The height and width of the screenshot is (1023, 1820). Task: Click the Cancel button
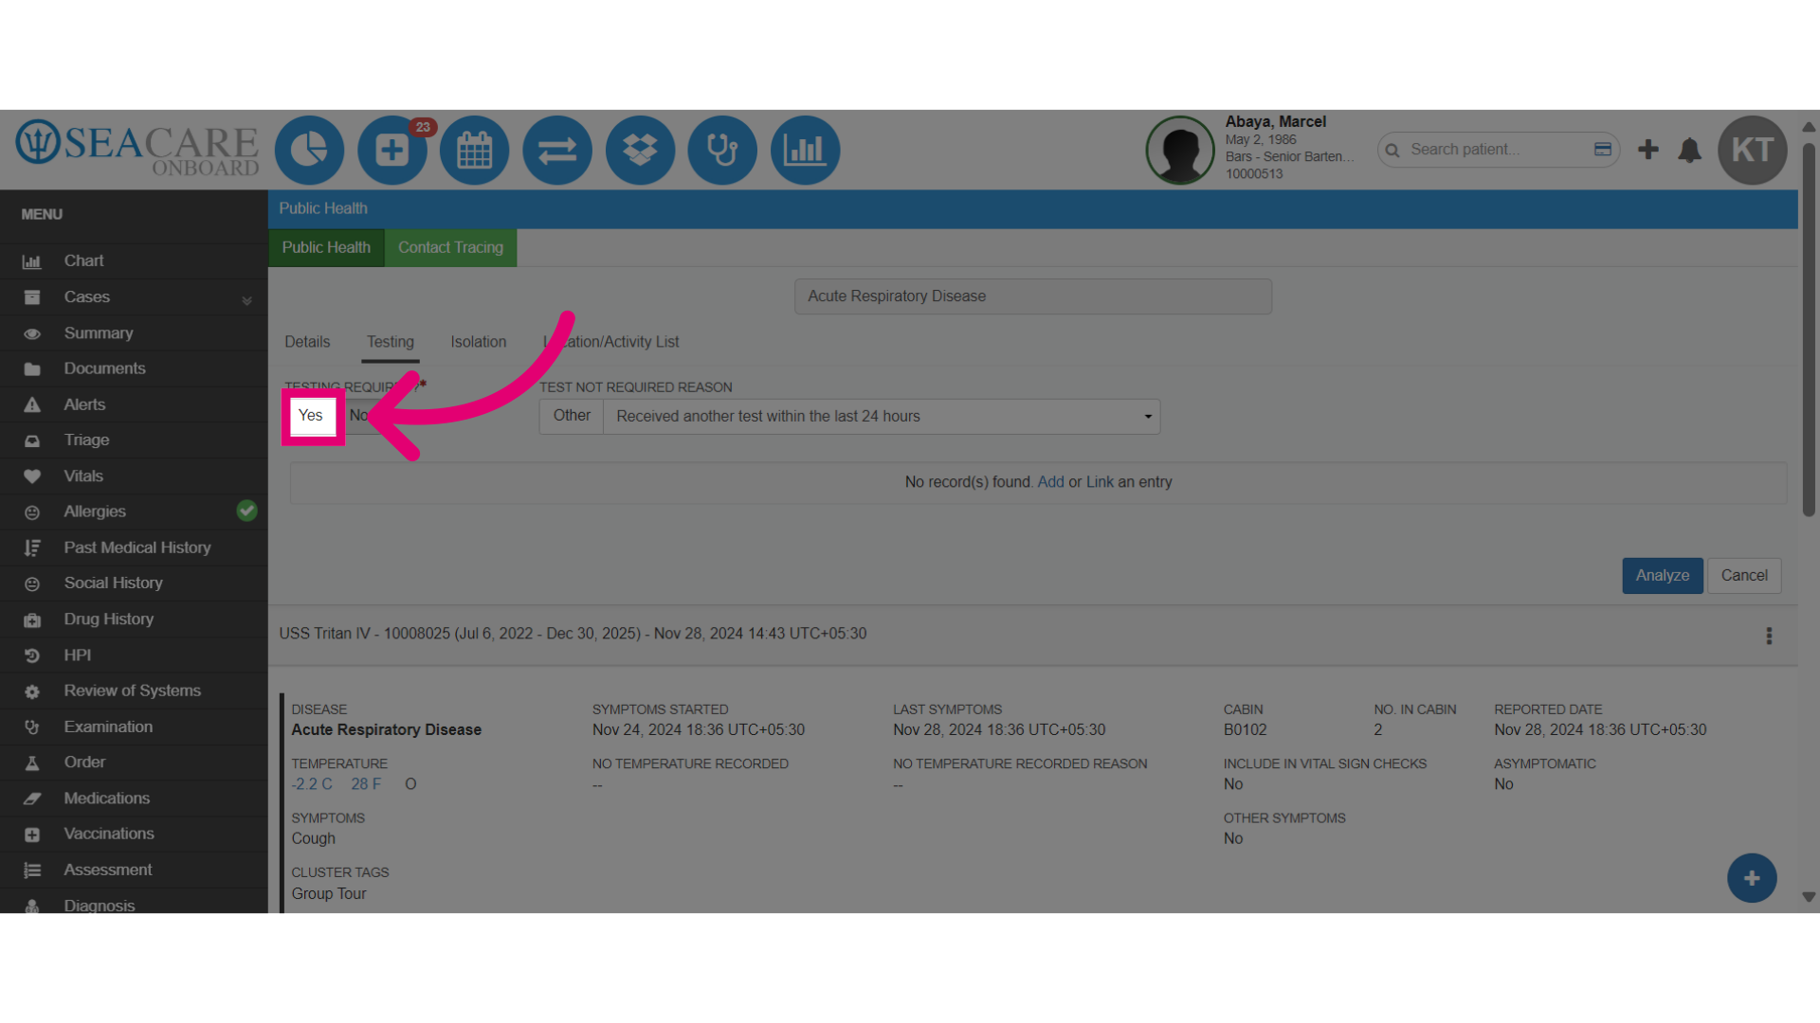(1744, 576)
